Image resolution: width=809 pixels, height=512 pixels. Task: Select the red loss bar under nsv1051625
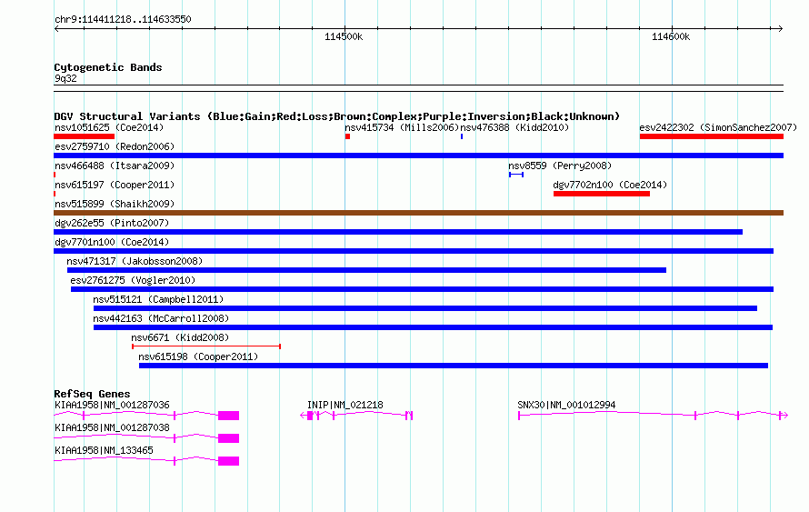[85, 136]
